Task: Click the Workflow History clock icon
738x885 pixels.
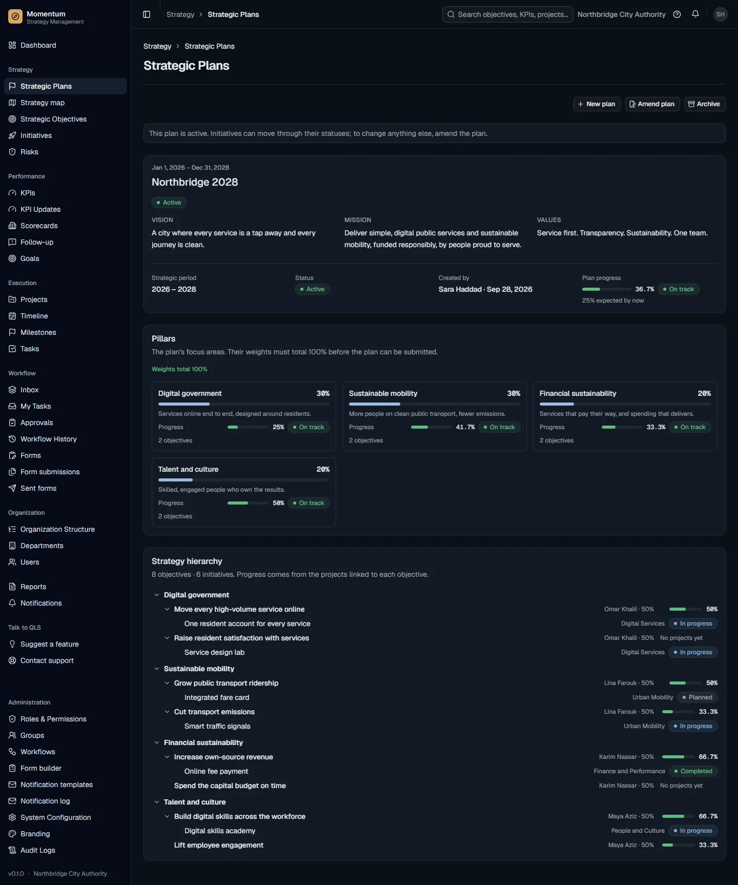Action: click(x=12, y=439)
